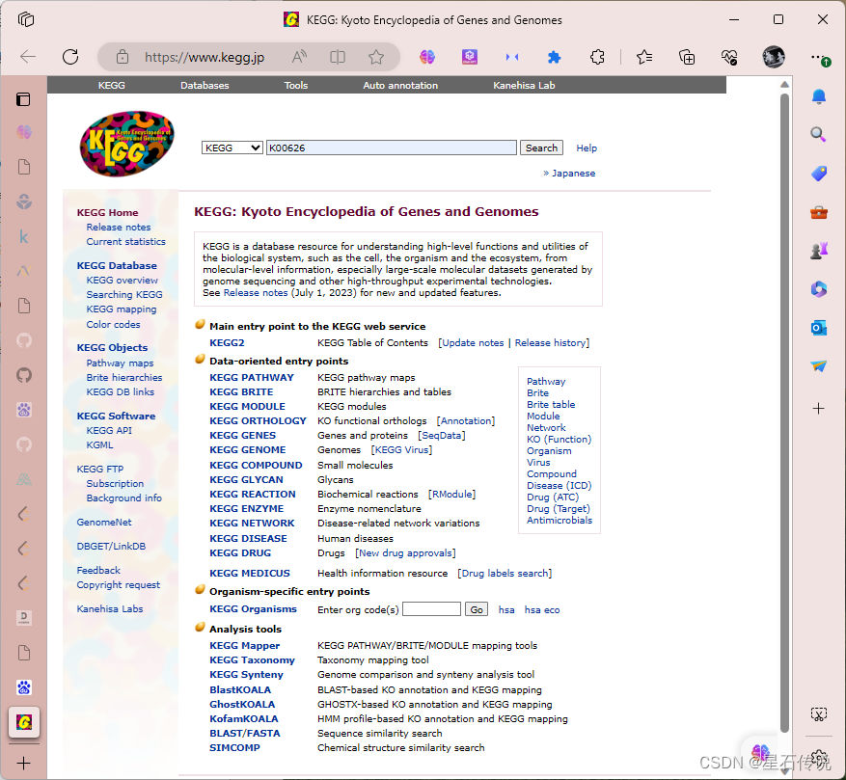
Task: Open Antimicrobials link in right box
Action: click(559, 521)
